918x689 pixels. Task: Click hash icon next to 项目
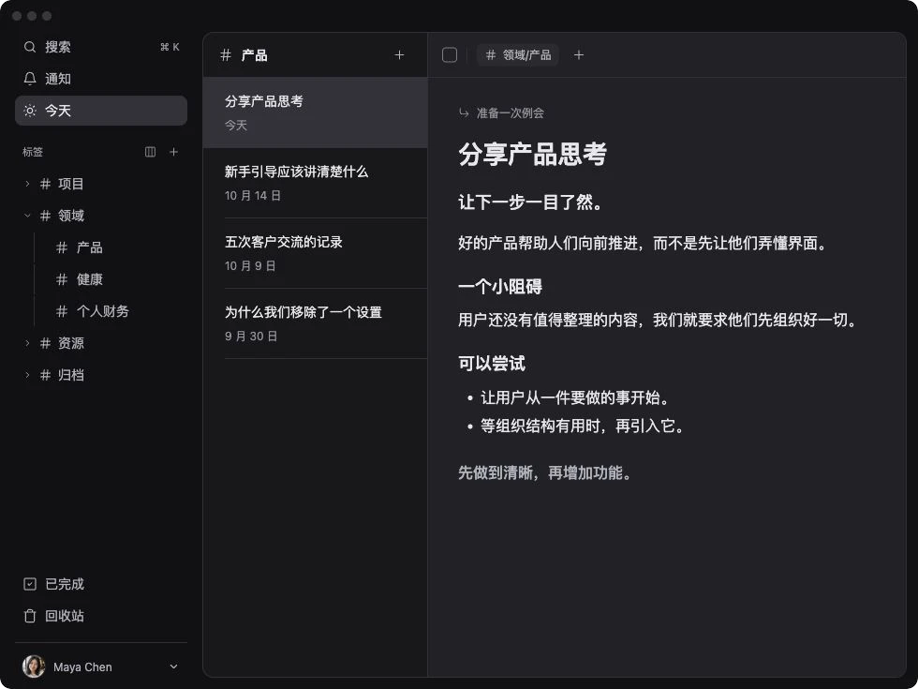[45, 184]
